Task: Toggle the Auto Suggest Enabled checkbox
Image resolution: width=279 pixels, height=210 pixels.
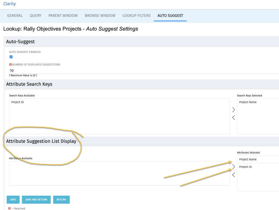Action: (x=11, y=57)
